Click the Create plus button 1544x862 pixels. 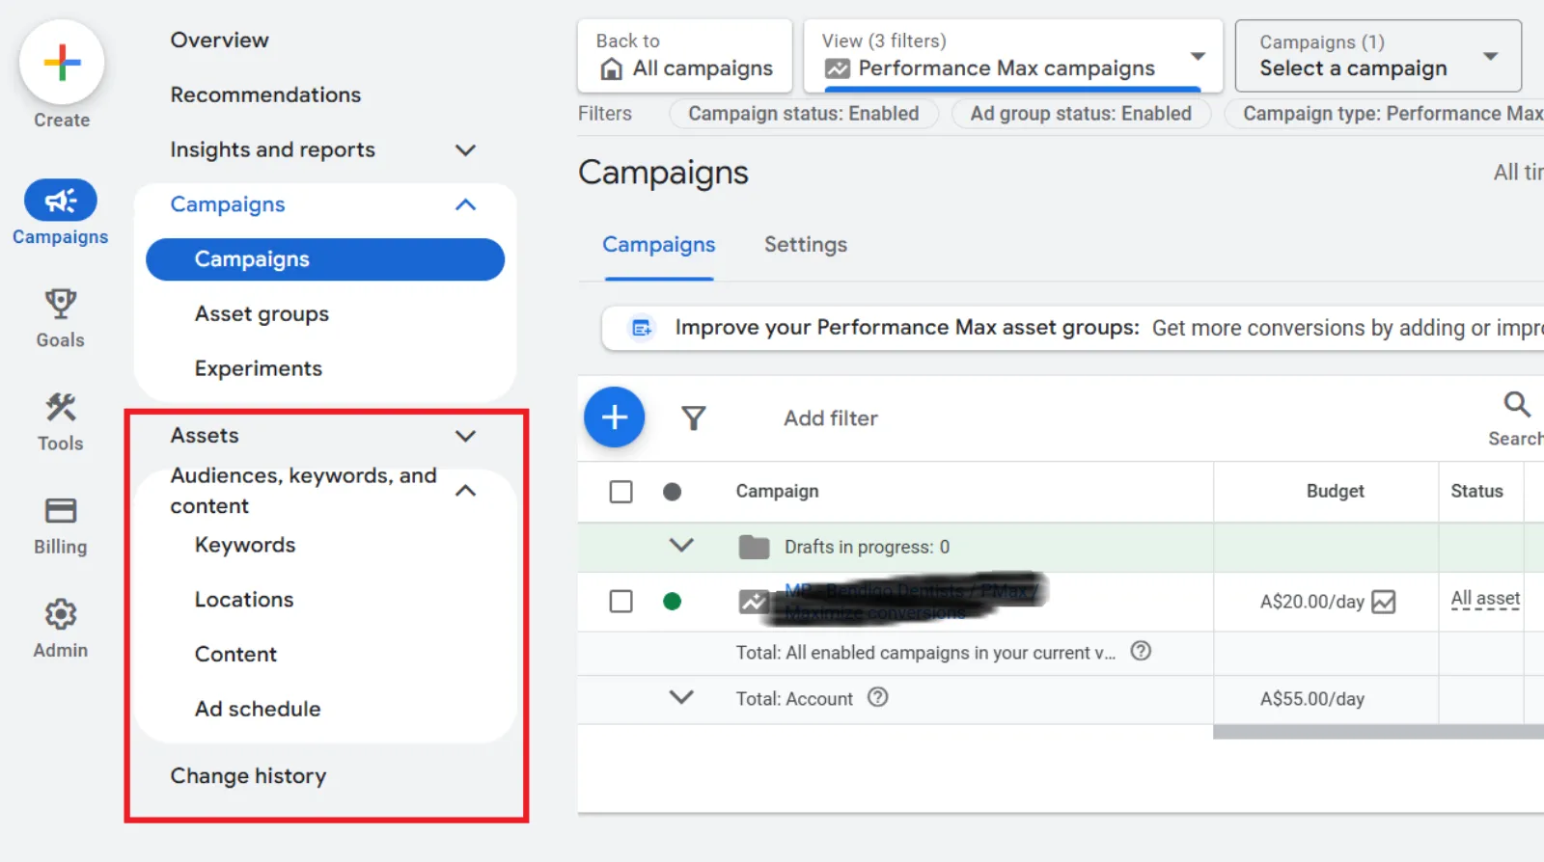coord(62,63)
